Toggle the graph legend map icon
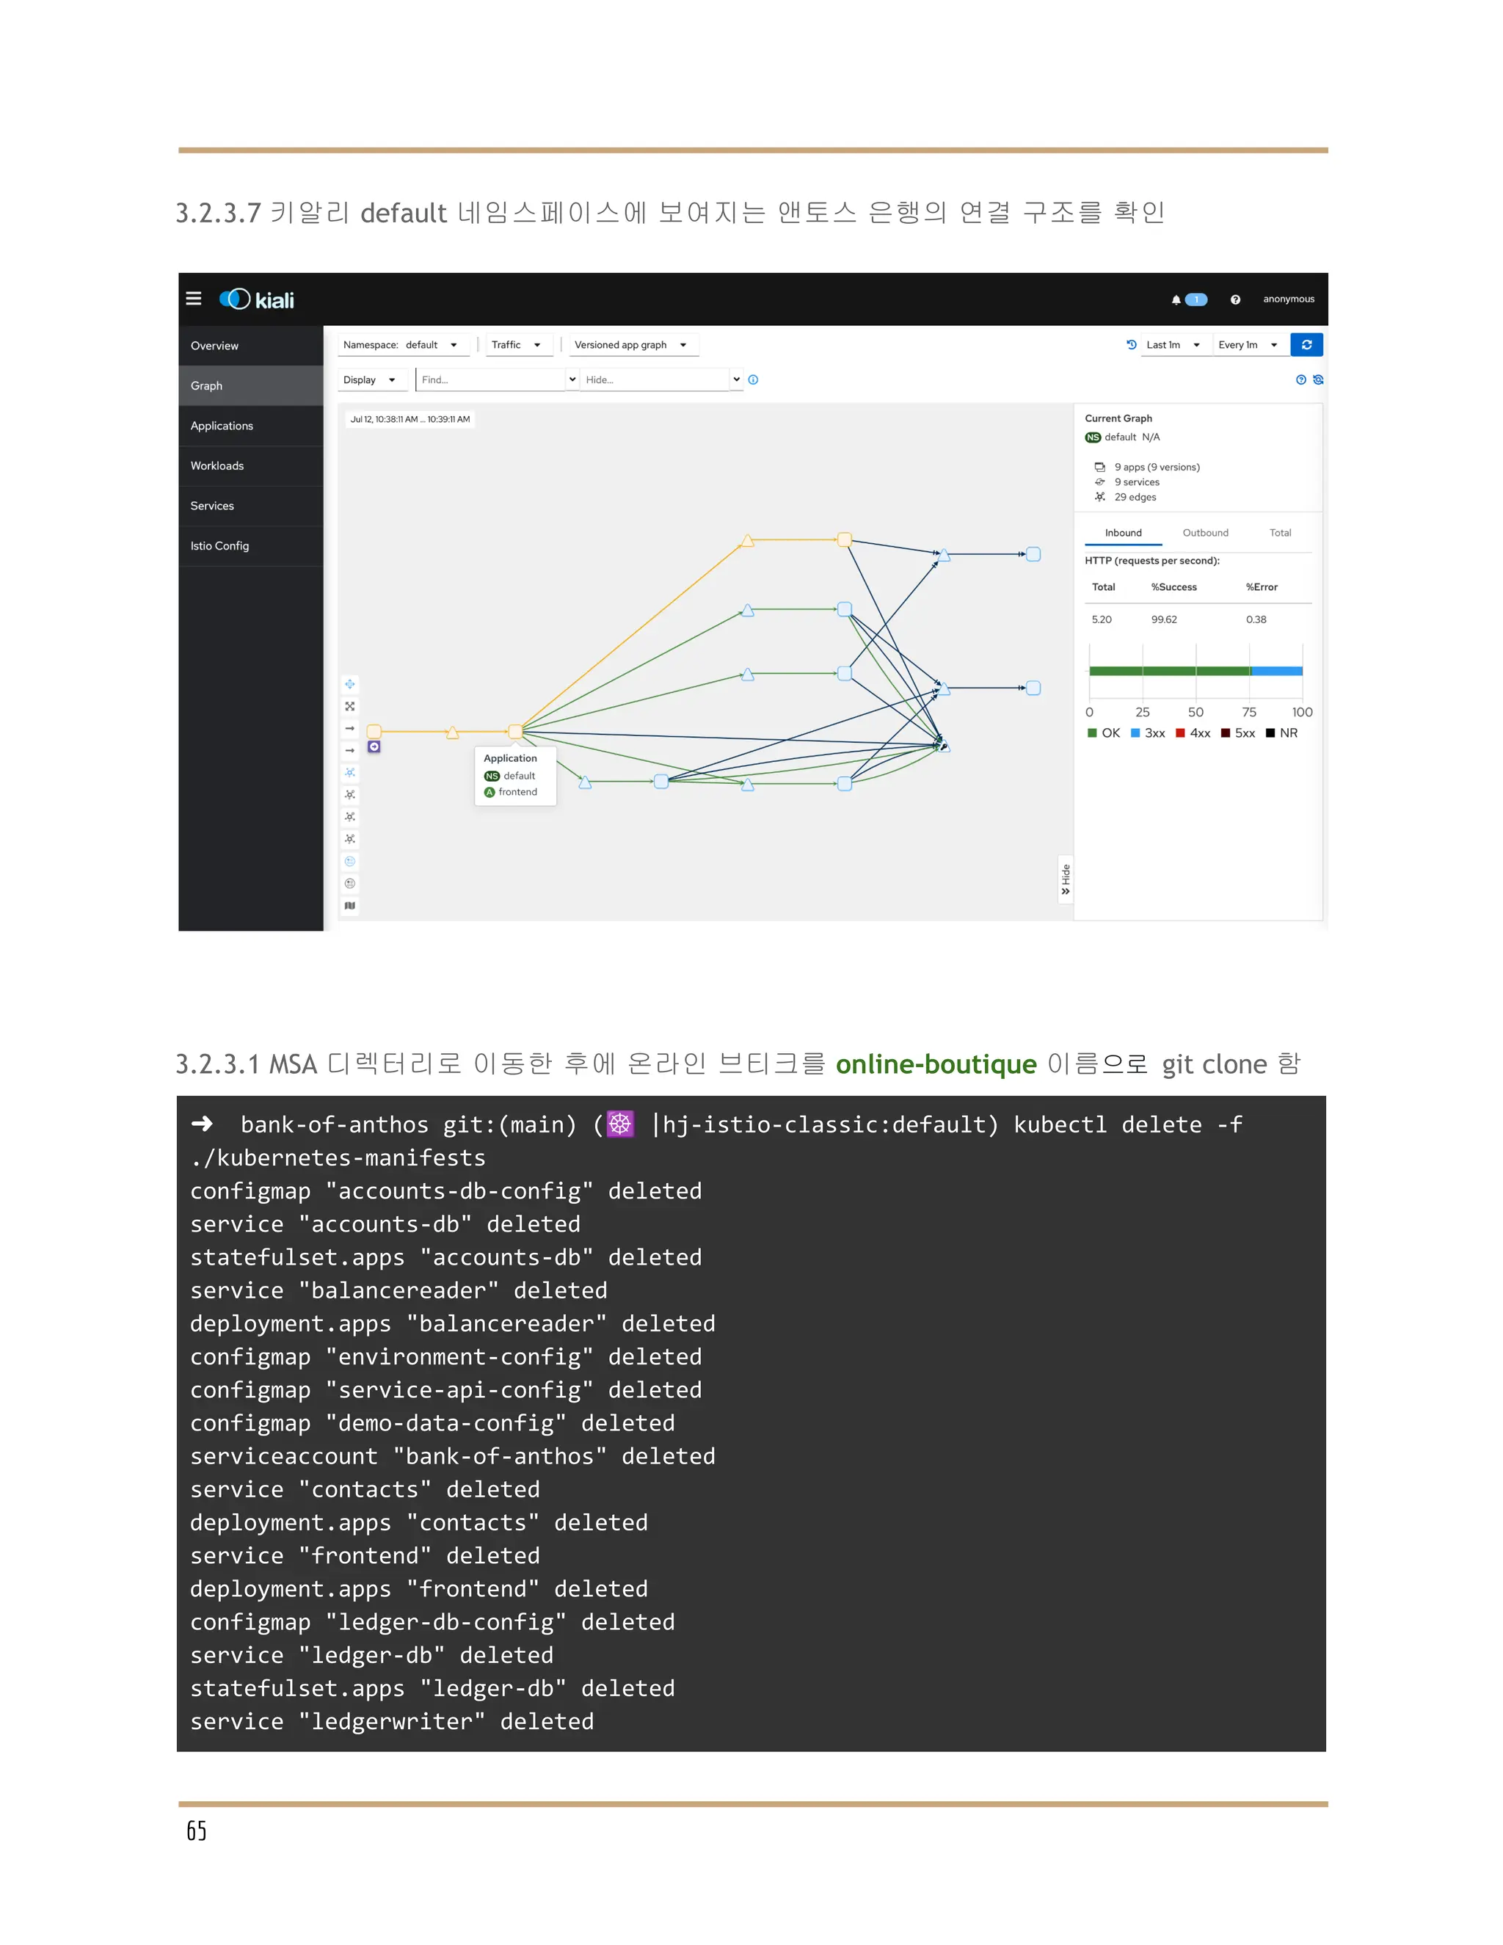The height and width of the screenshot is (1945, 1503). point(350,906)
